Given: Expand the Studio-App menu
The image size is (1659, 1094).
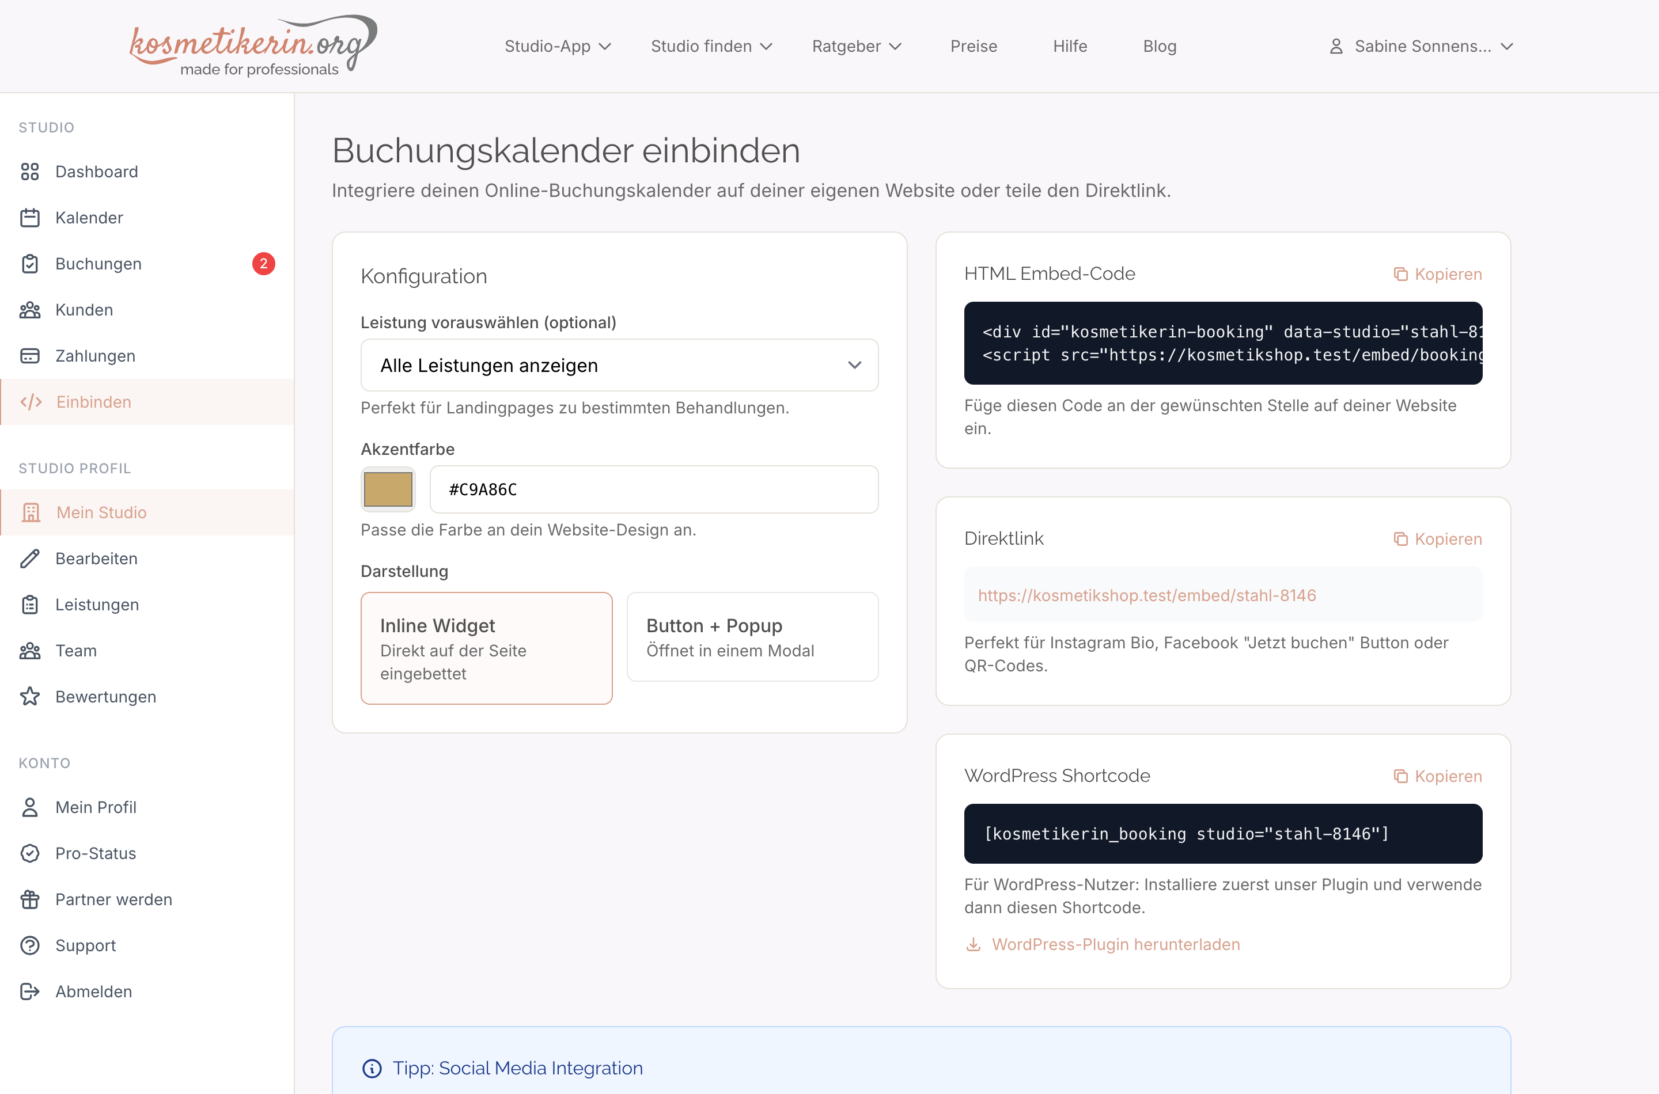Looking at the screenshot, I should (558, 46).
